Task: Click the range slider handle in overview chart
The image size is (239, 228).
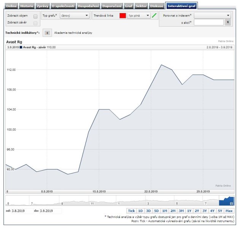Action: [x=231, y=204]
